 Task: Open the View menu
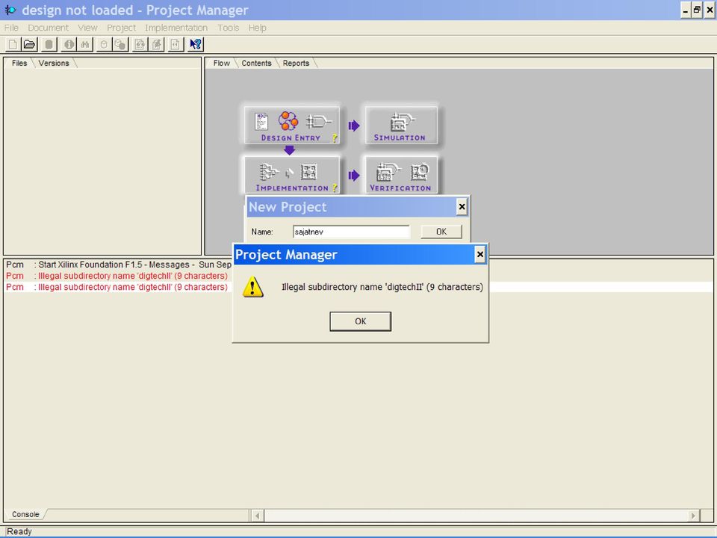tap(87, 28)
